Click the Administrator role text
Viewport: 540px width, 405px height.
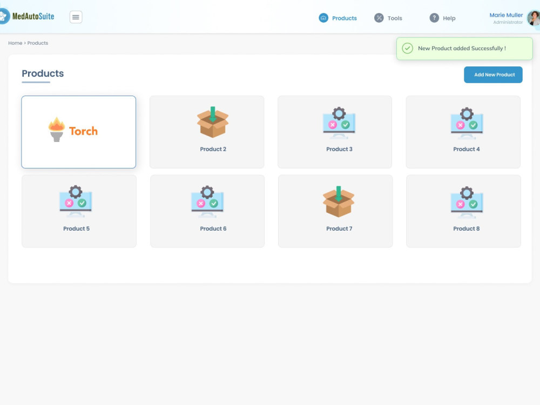[508, 22]
